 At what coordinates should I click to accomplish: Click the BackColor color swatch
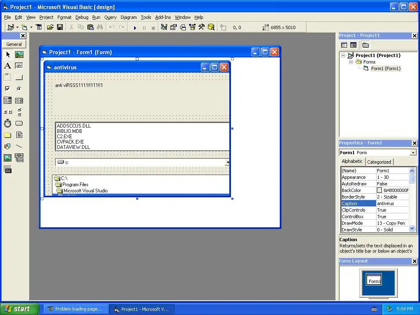379,190
